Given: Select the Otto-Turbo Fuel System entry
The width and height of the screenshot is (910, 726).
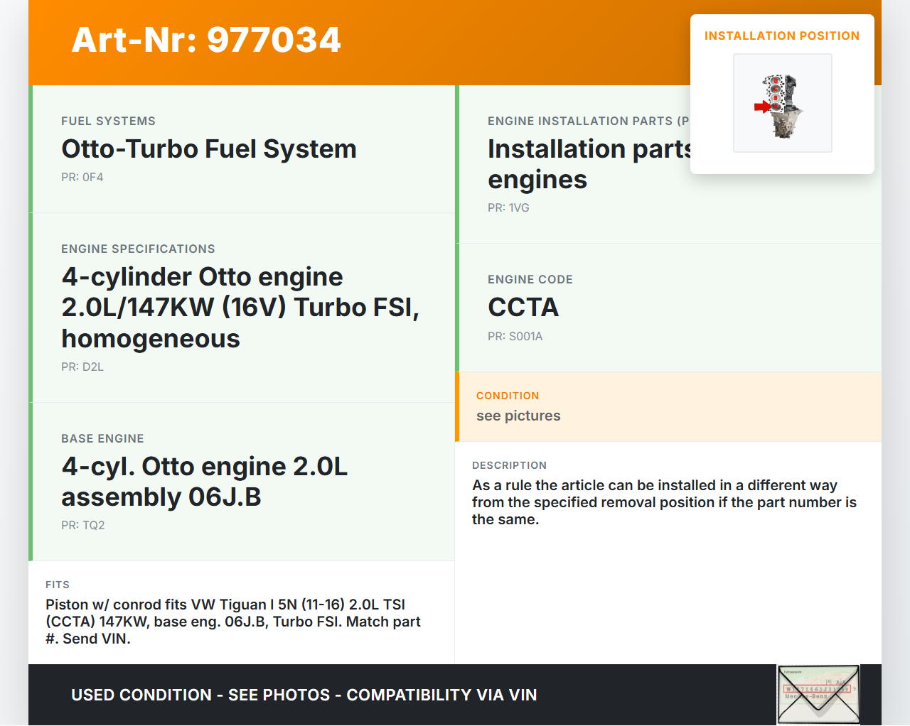Looking at the screenshot, I should point(209,149).
